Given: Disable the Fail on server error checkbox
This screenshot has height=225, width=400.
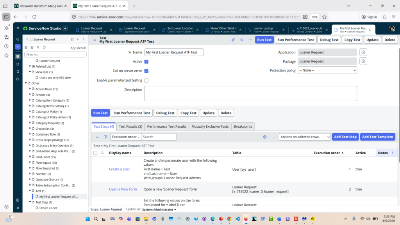Looking at the screenshot, I should coord(146,71).
